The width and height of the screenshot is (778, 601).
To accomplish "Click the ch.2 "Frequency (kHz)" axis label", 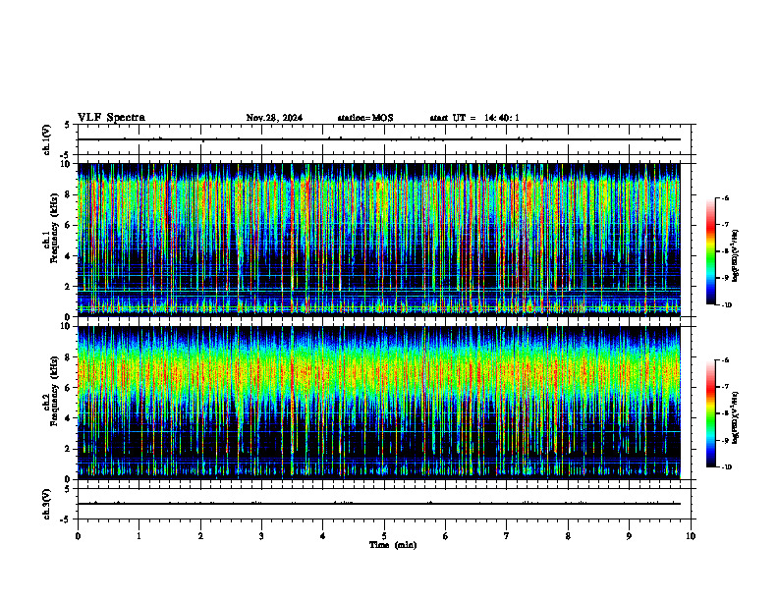I will click(x=54, y=391).
